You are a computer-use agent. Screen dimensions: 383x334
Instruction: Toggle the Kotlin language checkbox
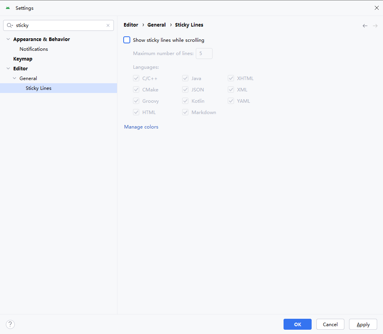[x=185, y=101]
